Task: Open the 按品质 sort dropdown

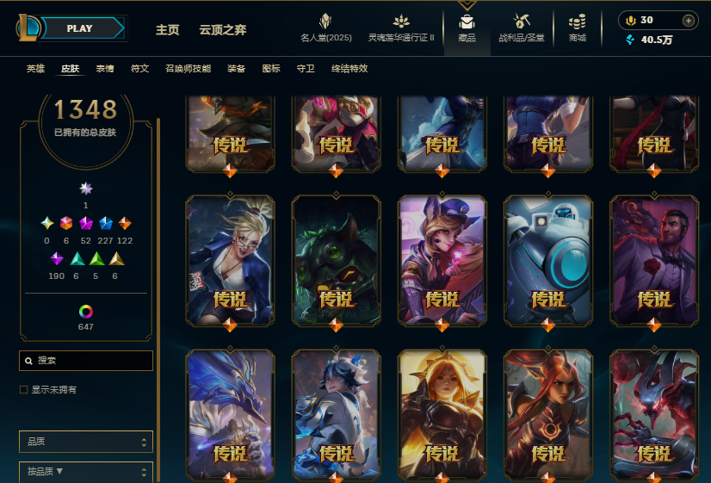Action: pos(86,472)
